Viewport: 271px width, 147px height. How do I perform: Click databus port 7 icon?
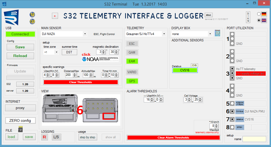pyautogui.click(x=240, y=119)
